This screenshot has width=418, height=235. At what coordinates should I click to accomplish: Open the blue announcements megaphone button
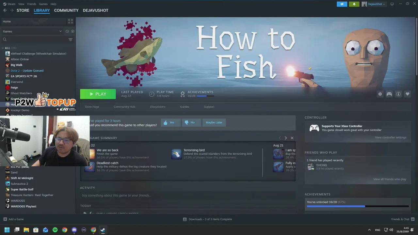coord(342,4)
